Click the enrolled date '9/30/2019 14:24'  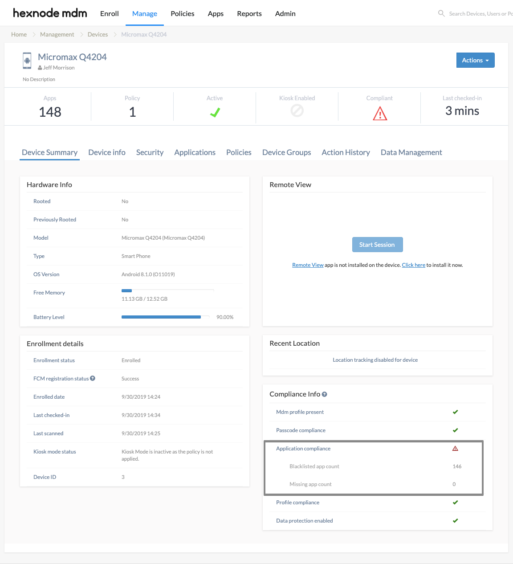pyautogui.click(x=141, y=397)
